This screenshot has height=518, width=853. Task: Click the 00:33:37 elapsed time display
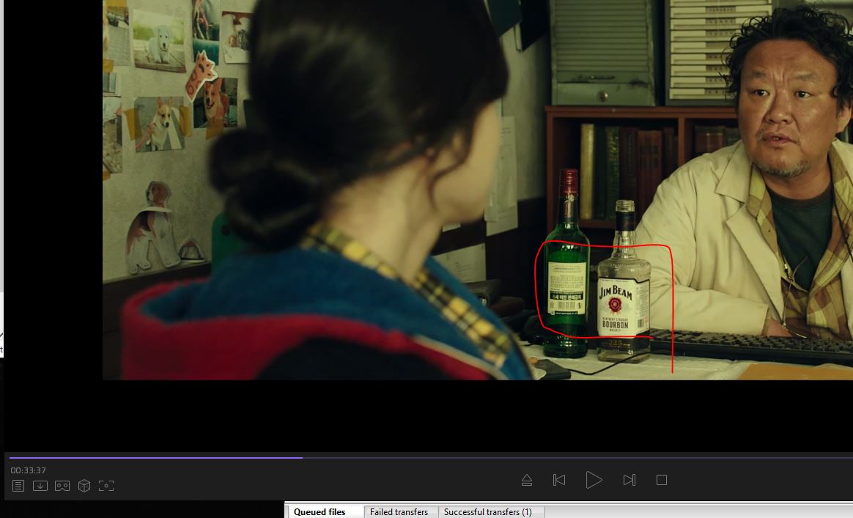click(x=29, y=470)
